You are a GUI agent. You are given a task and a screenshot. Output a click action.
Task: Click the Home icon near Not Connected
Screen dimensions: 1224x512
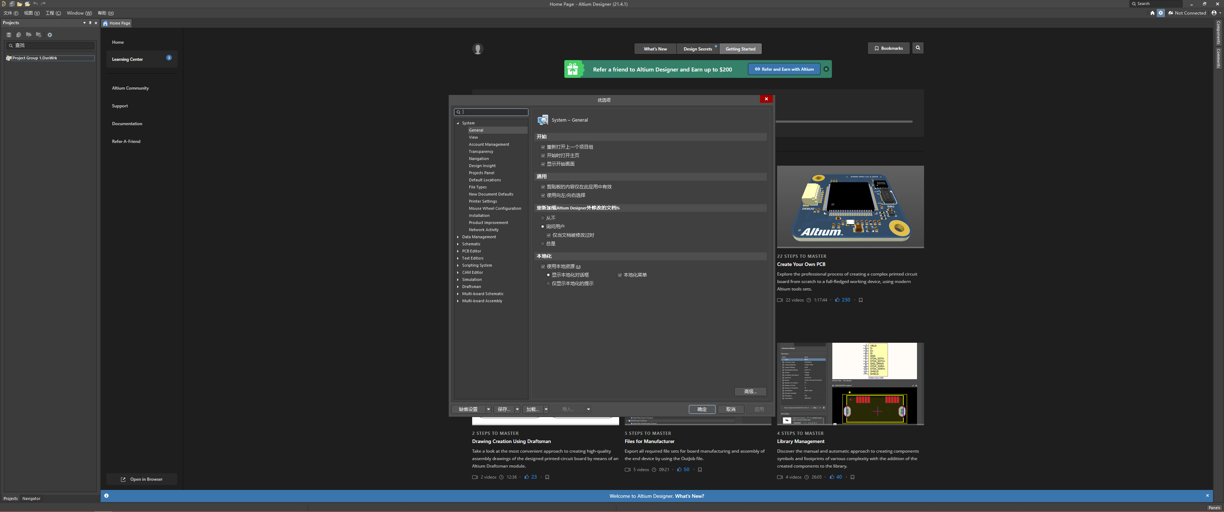[1152, 13]
